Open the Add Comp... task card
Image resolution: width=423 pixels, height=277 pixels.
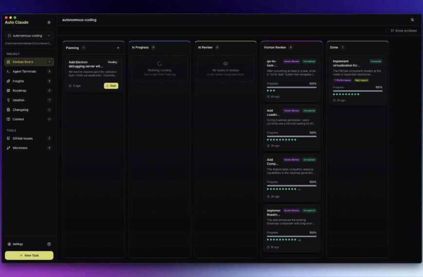(292, 178)
